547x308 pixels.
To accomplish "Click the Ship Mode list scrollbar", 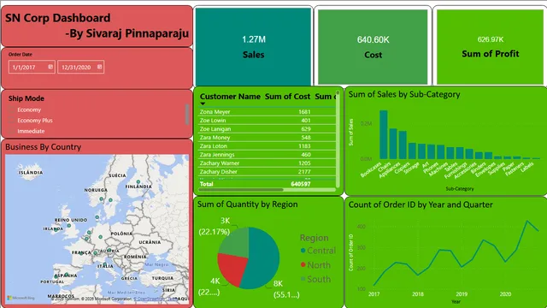I will [187, 114].
